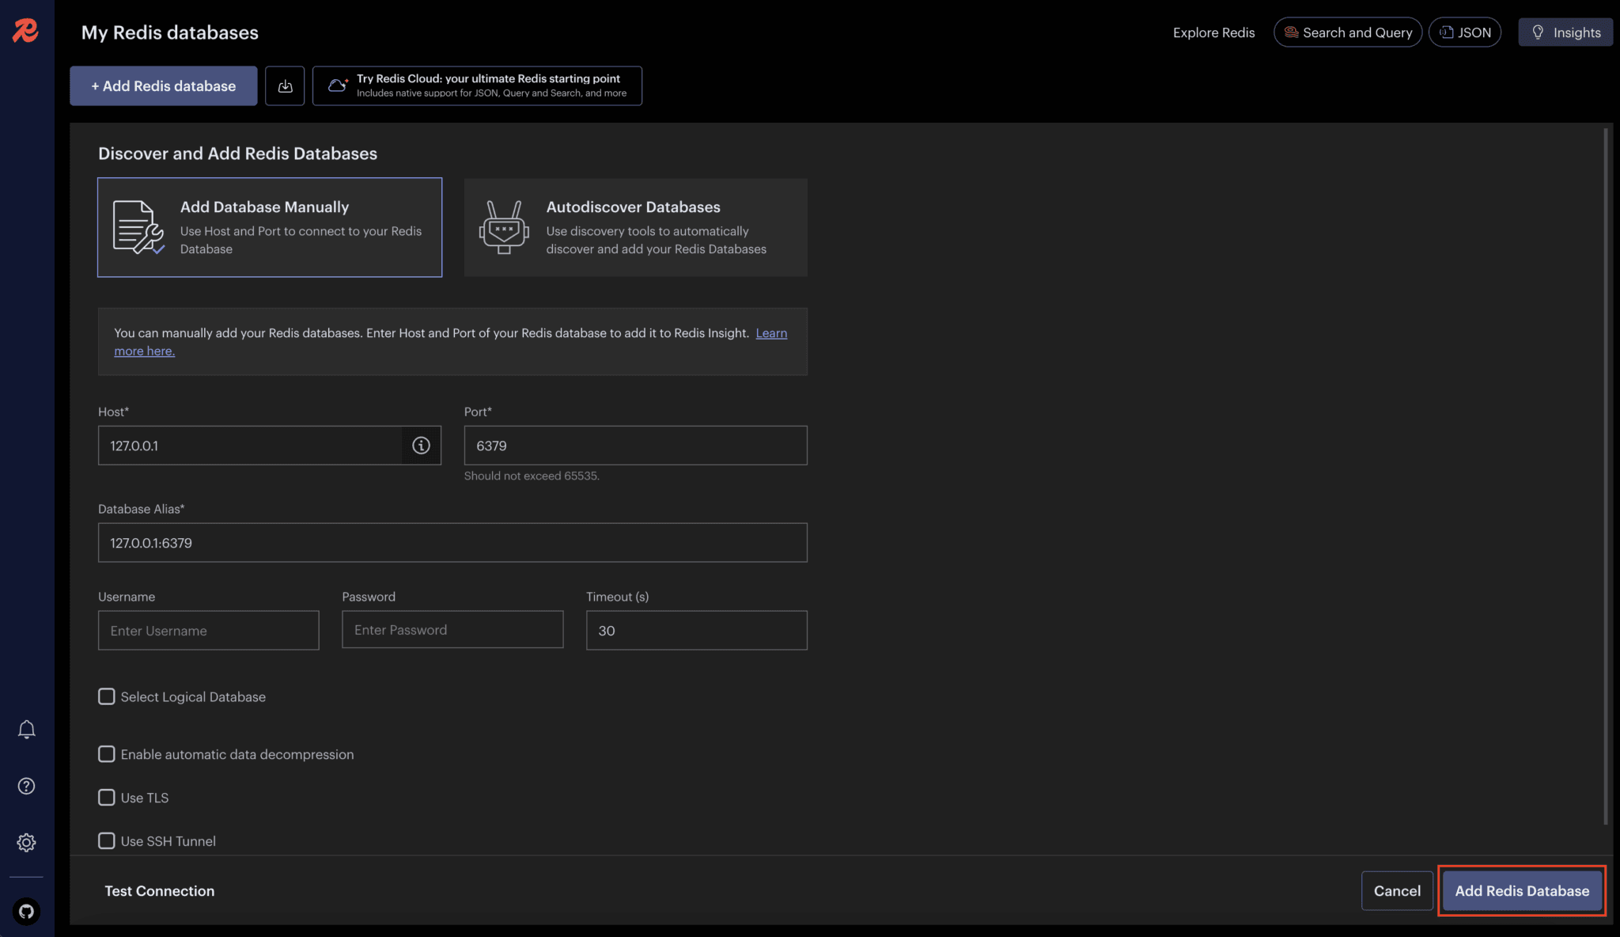Open the settings gear icon
This screenshot has width=1620, height=937.
click(26, 843)
